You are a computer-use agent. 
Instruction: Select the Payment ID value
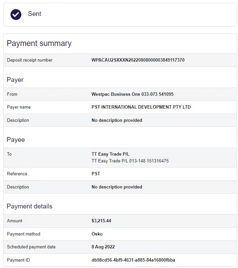click(x=133, y=260)
